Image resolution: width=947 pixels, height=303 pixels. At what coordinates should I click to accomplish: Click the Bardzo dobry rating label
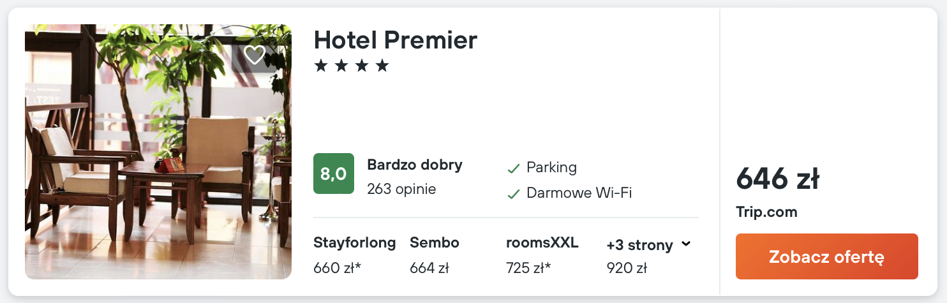(x=415, y=165)
